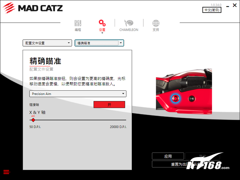Click the 应用 apply button
The width and height of the screenshot is (240, 180).
tap(168, 156)
